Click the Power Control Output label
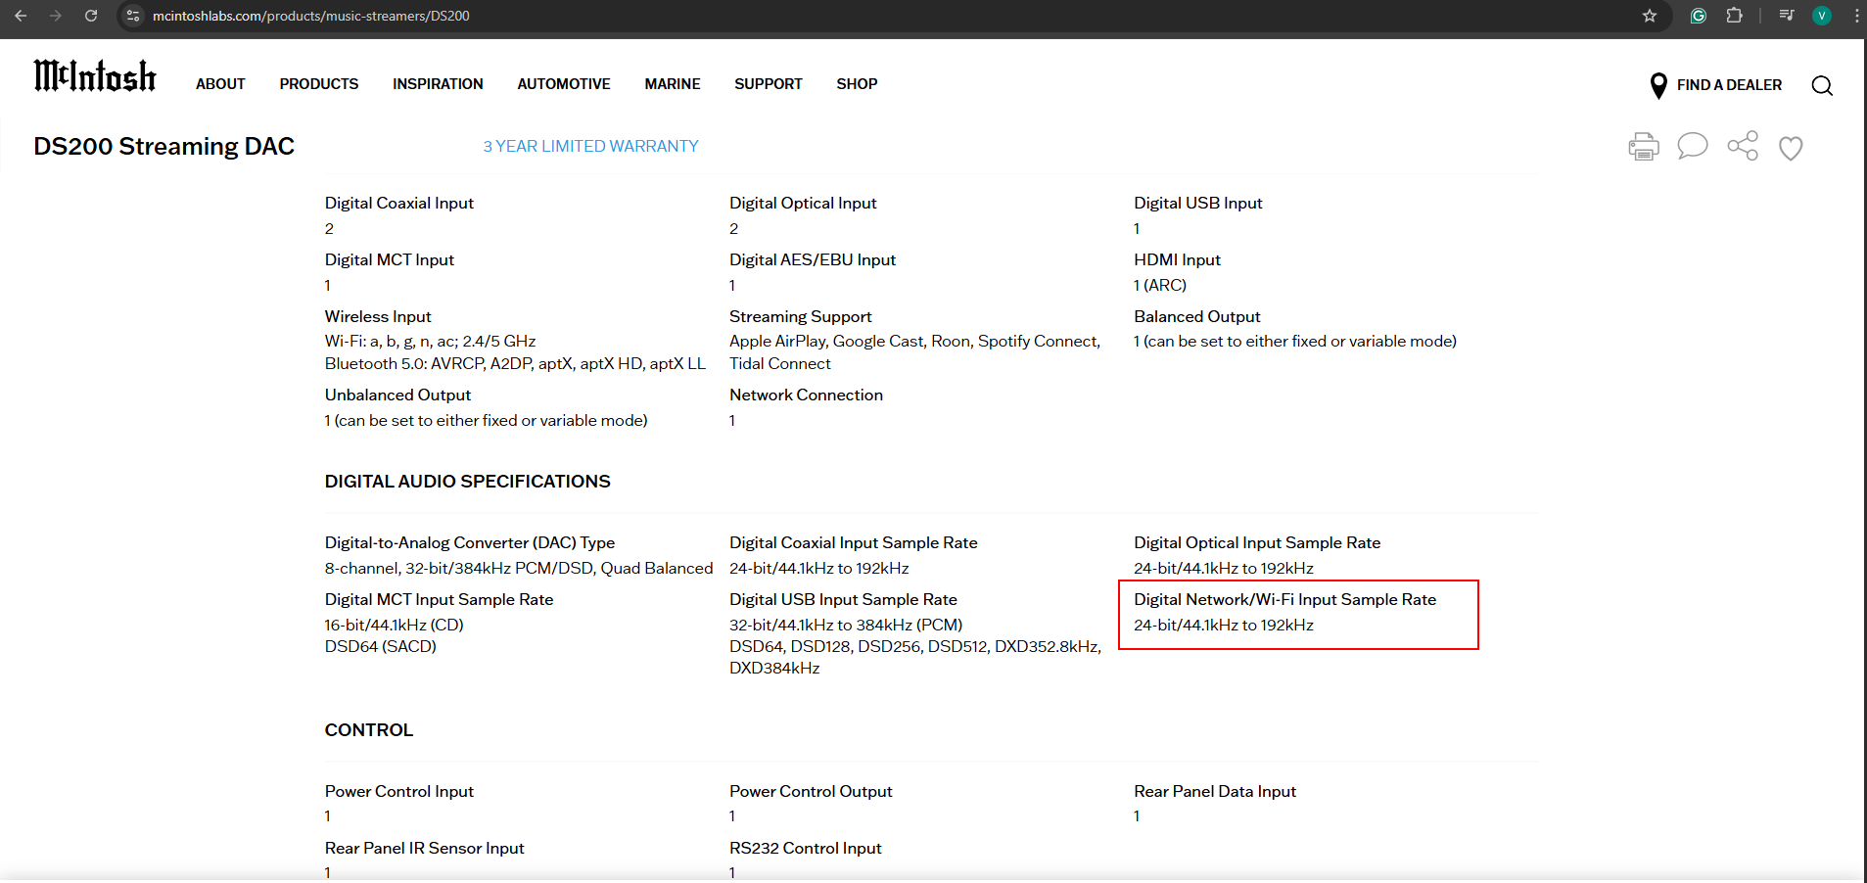Screen dimensions: 1867x883 click(811, 791)
